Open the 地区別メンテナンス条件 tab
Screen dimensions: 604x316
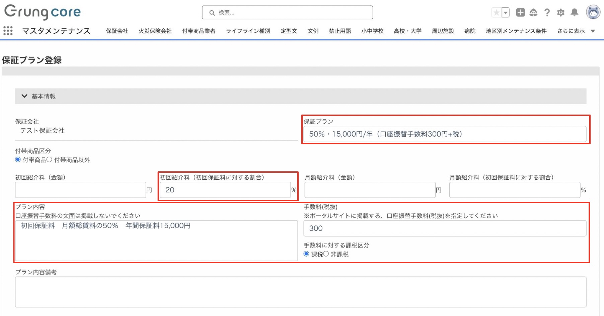[x=516, y=31]
